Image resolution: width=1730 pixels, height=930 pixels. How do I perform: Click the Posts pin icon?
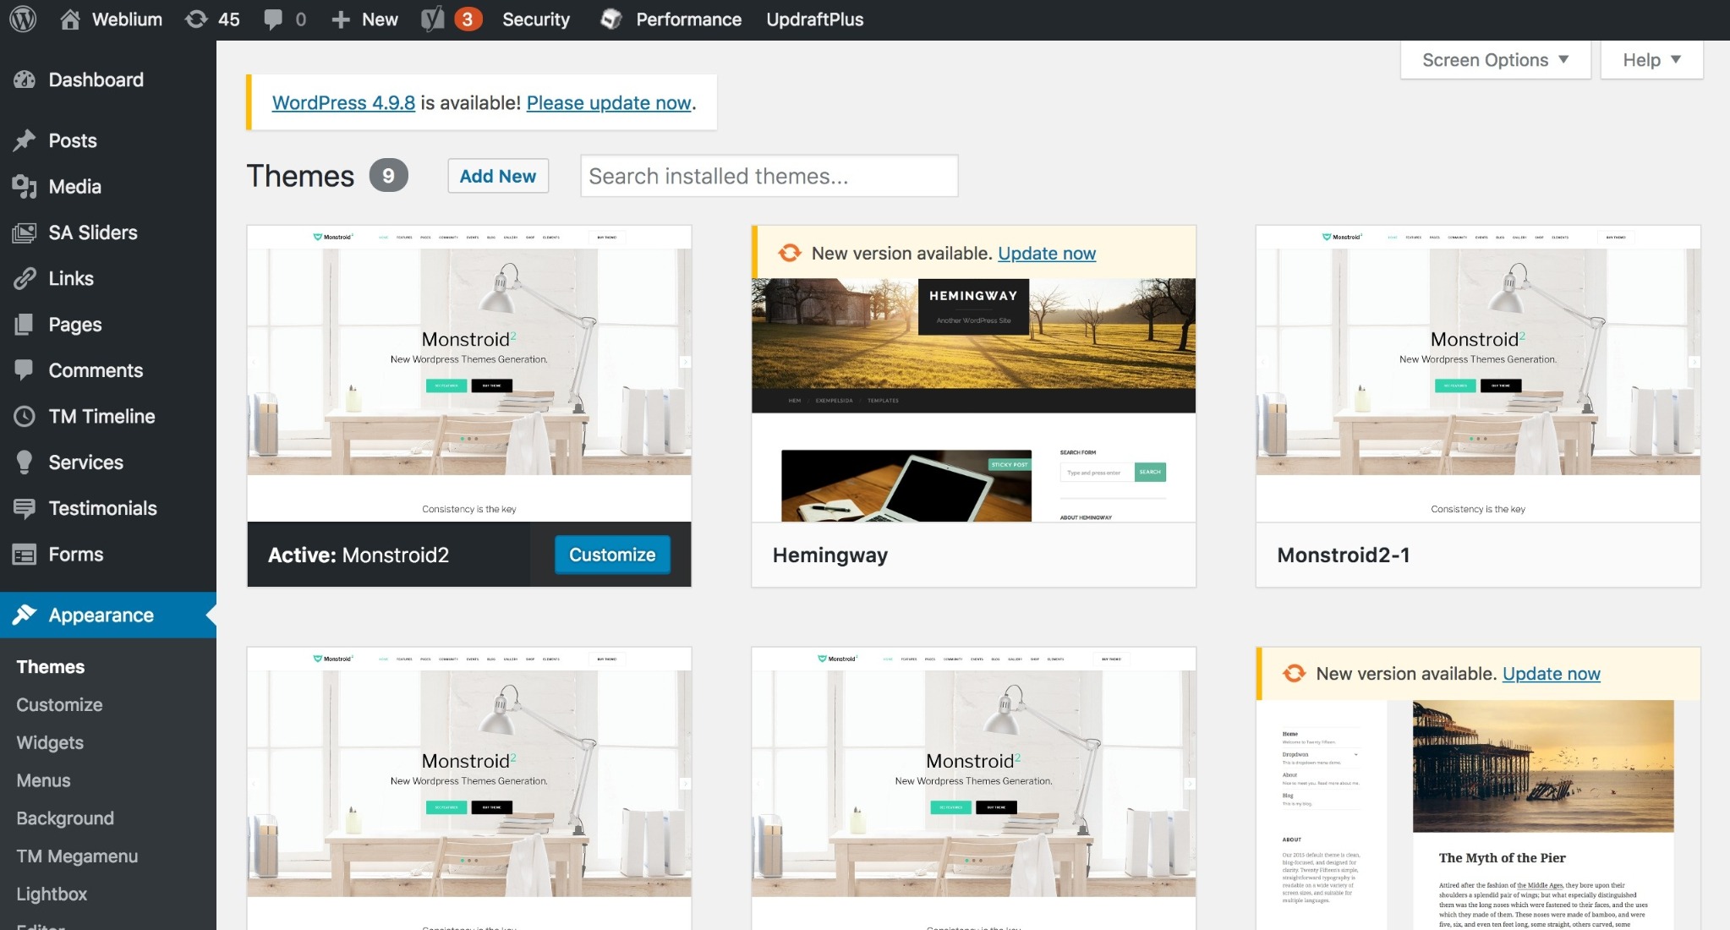pyautogui.click(x=25, y=140)
